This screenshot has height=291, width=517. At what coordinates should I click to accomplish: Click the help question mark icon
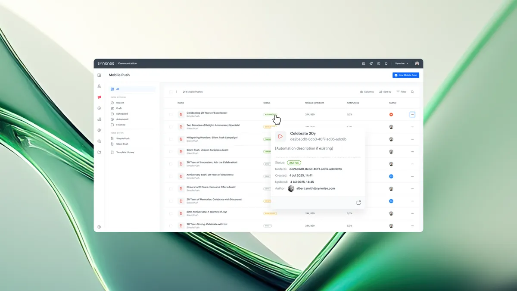point(379,63)
